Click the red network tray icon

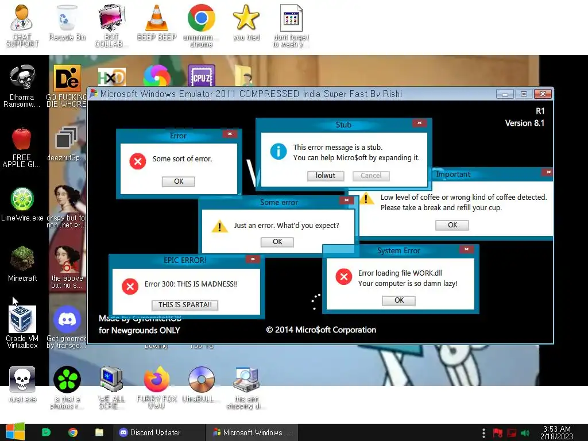pyautogui.click(x=512, y=433)
